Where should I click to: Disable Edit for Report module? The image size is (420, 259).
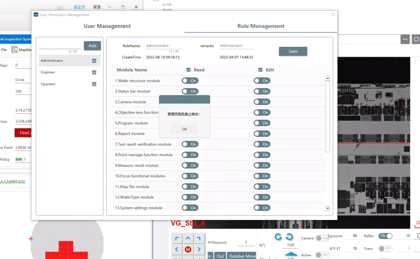262,134
